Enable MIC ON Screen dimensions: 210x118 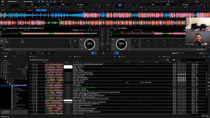(6, 53)
